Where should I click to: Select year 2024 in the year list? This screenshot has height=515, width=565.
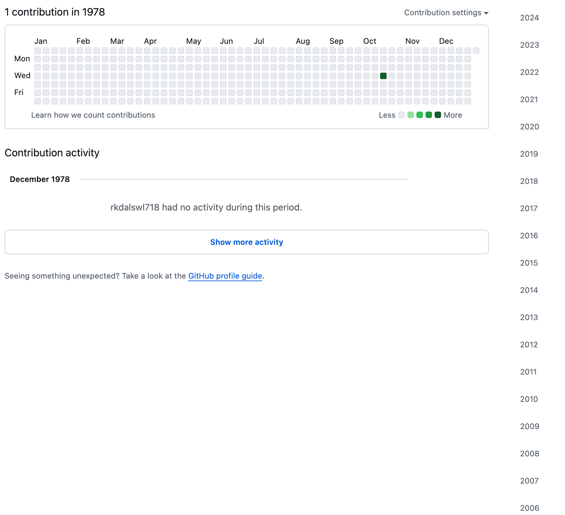529,18
